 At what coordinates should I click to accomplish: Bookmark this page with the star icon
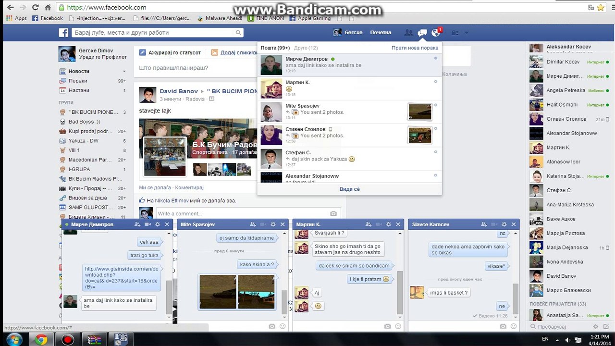pyautogui.click(x=601, y=7)
